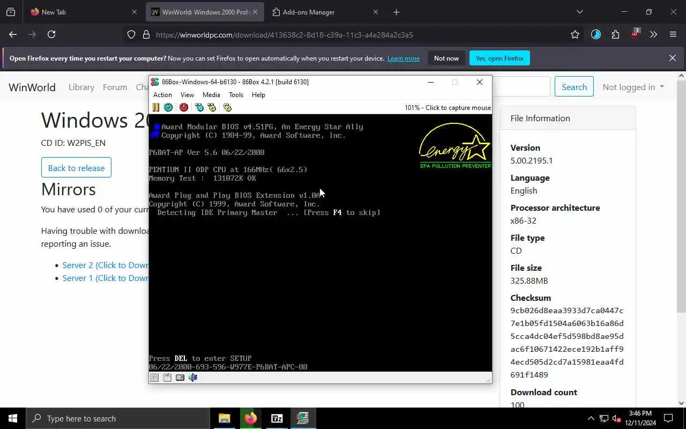Send Ctrl+Alt+Del via 86Box toolbar icon
686x429 pixels.
coord(199,107)
